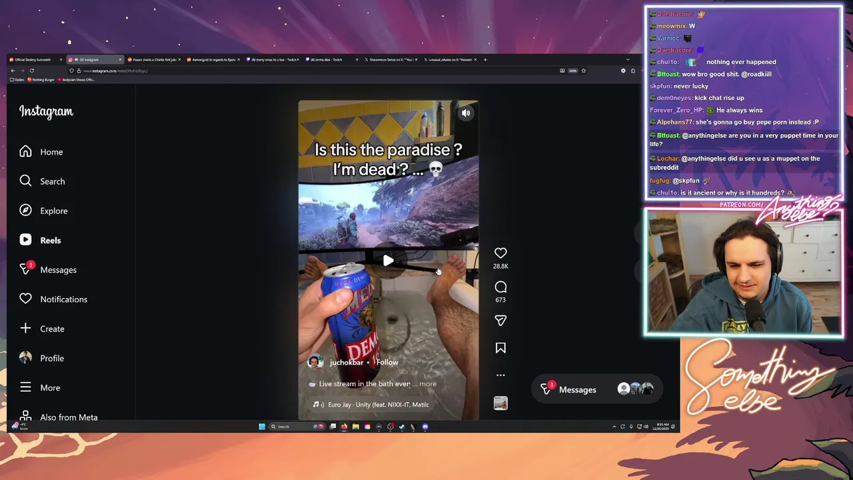Image resolution: width=853 pixels, height=480 pixels.
Task: Play the paused reel video
Action: 388,261
